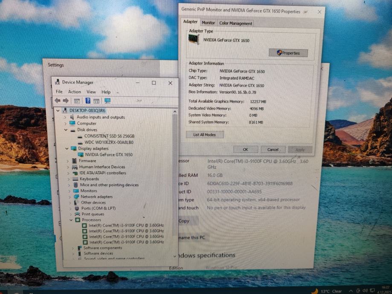Click the Device Manager vertical scrollbar thumb
This screenshot has width=392, height=294.
(175, 175)
